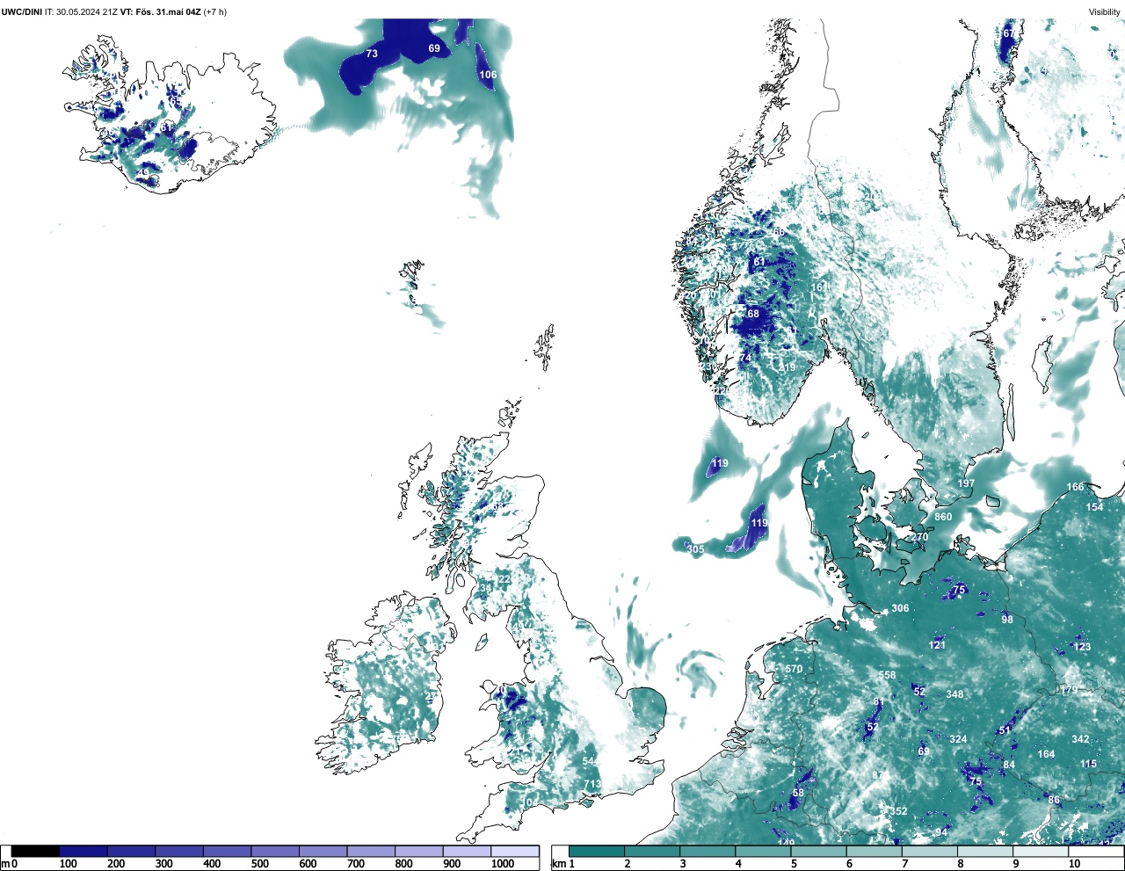Click the '270' visibility value on the map
1125x871 pixels.
coord(919,537)
